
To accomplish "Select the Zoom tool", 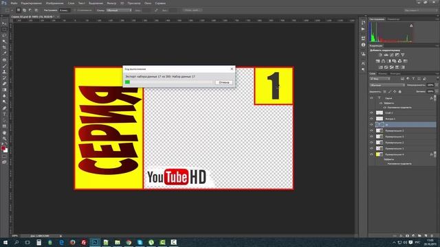I will [x=4, y=139].
